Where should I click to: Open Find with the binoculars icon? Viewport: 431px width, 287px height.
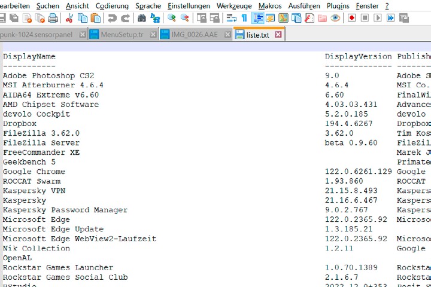tap(142, 19)
